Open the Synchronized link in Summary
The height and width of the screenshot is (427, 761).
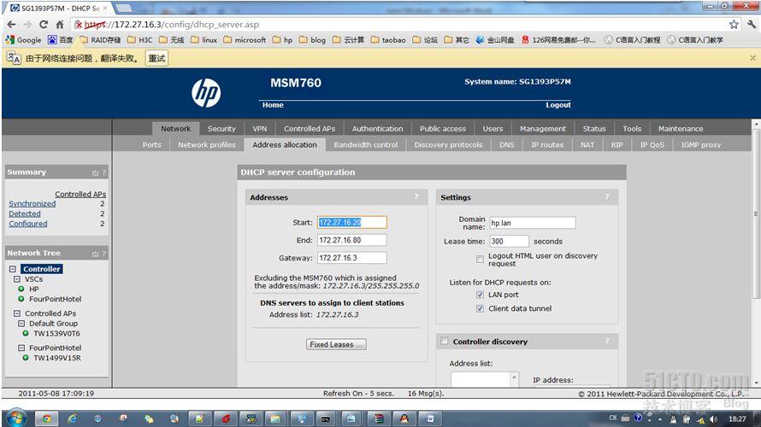tap(32, 203)
